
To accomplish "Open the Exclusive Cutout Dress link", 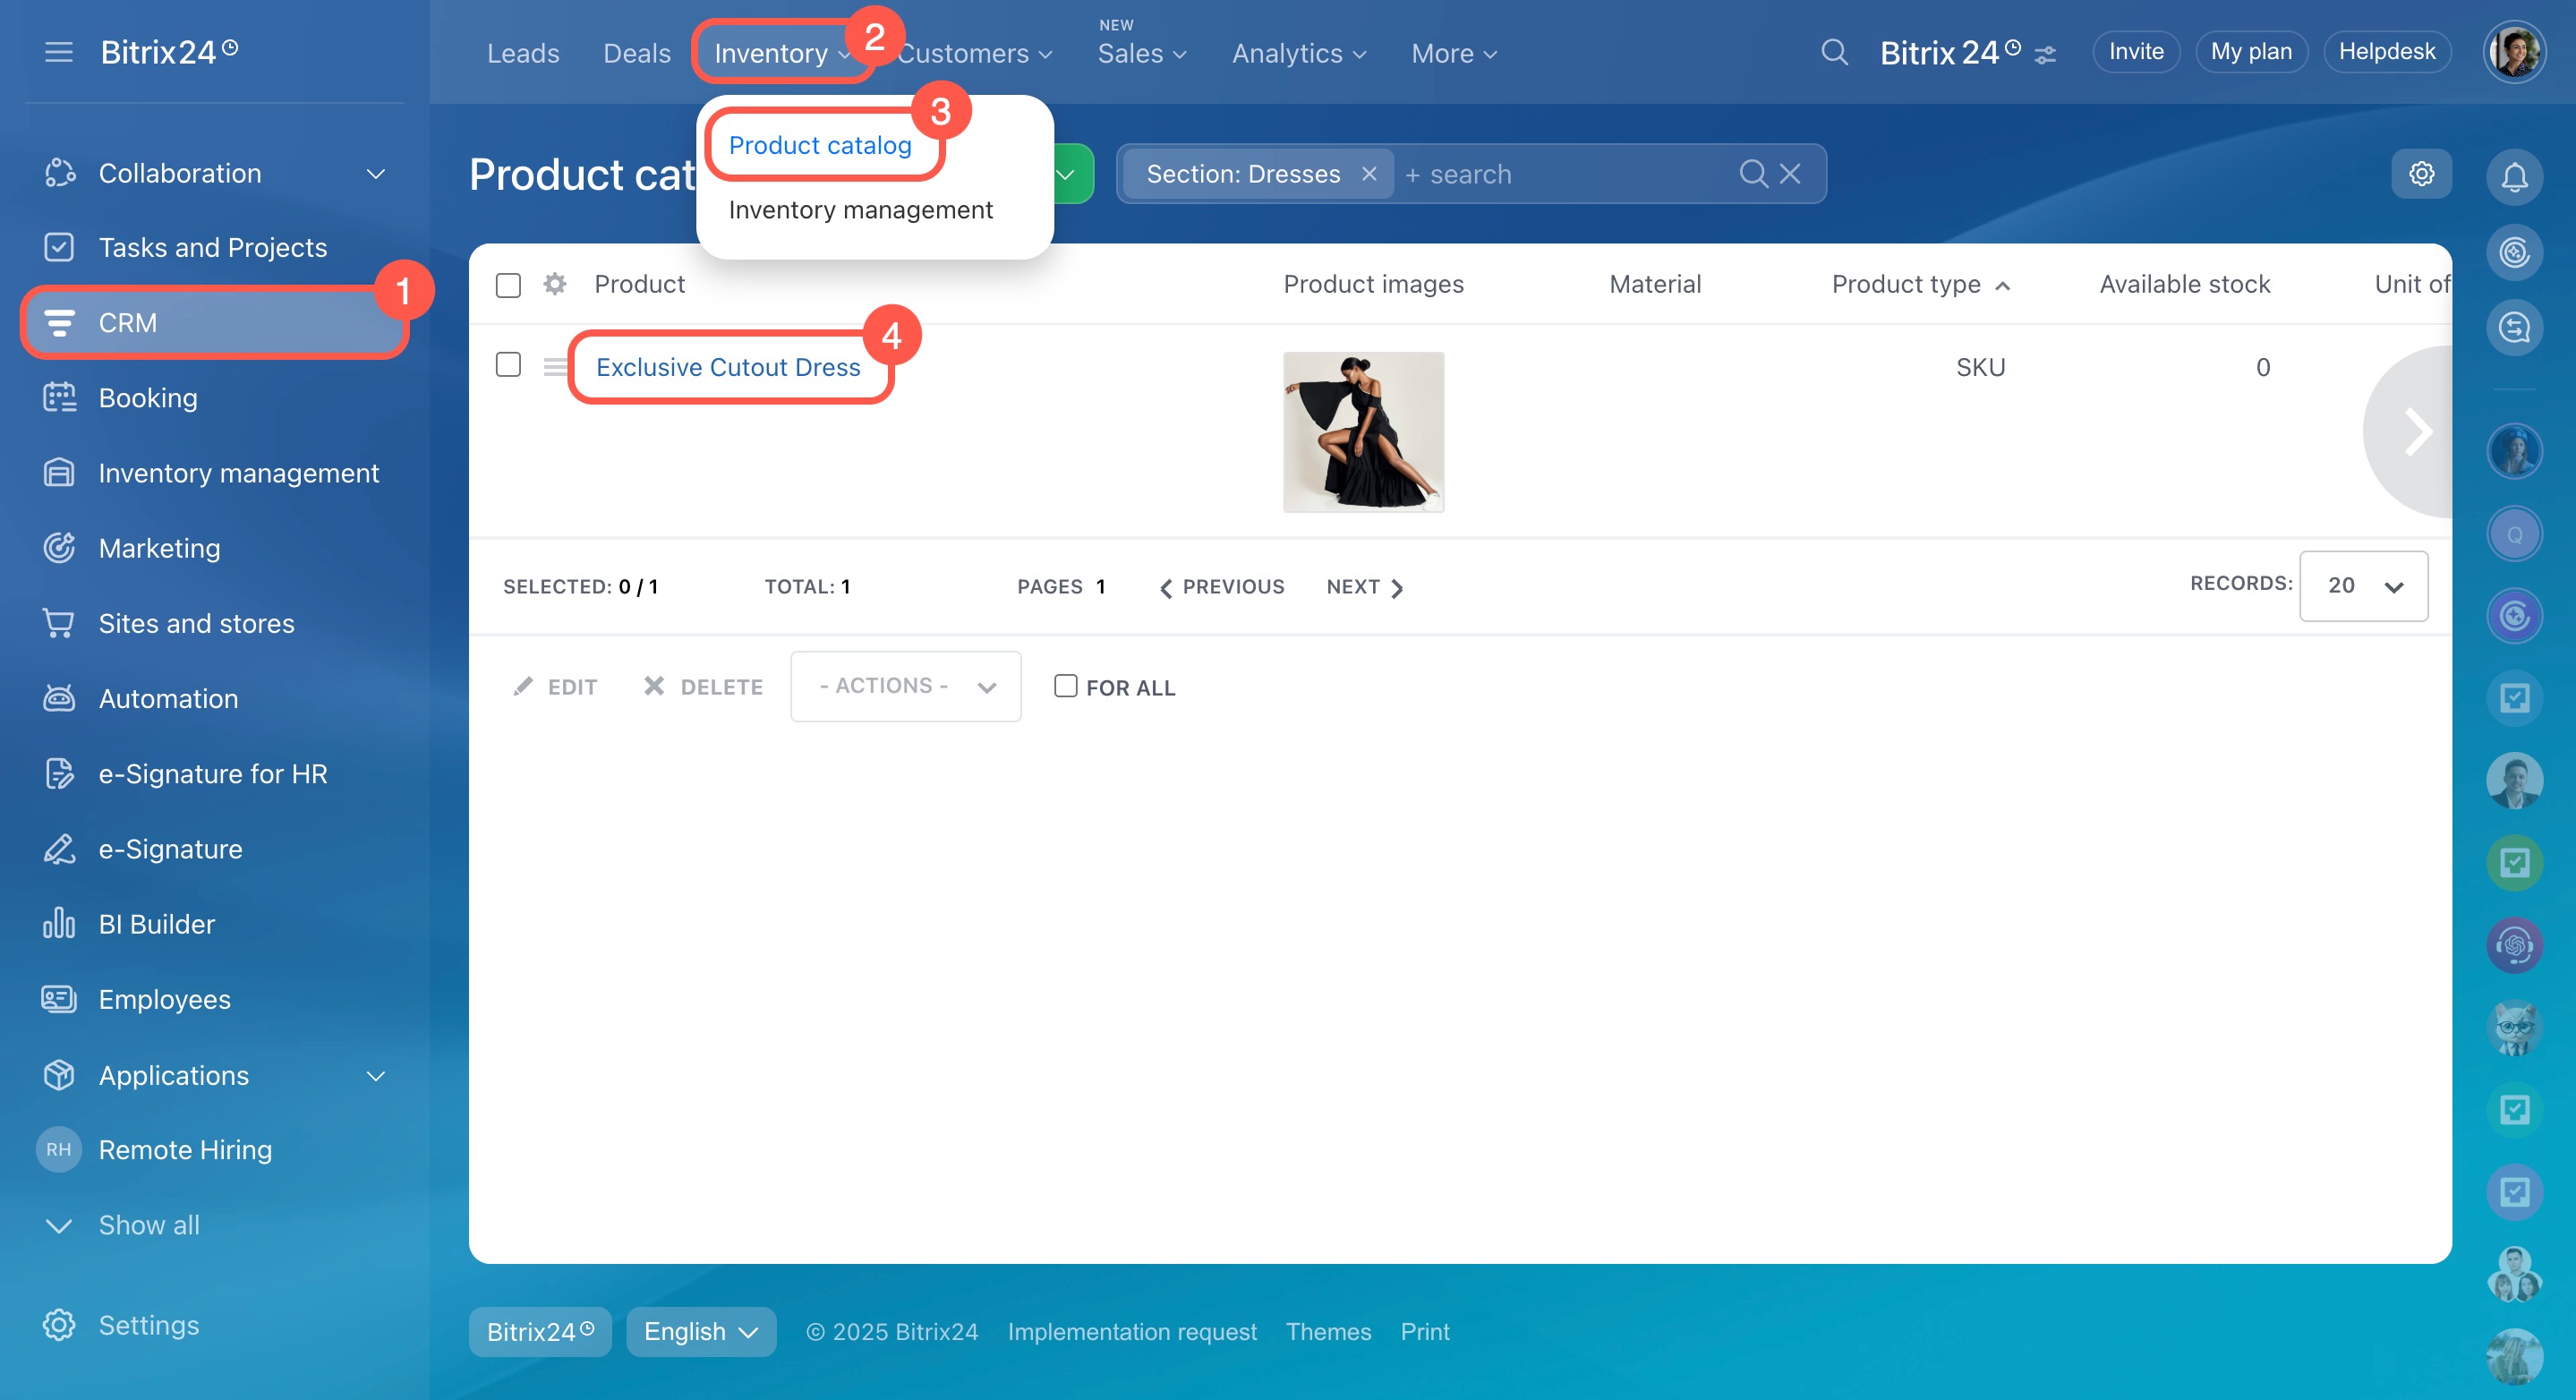I will click(x=728, y=367).
